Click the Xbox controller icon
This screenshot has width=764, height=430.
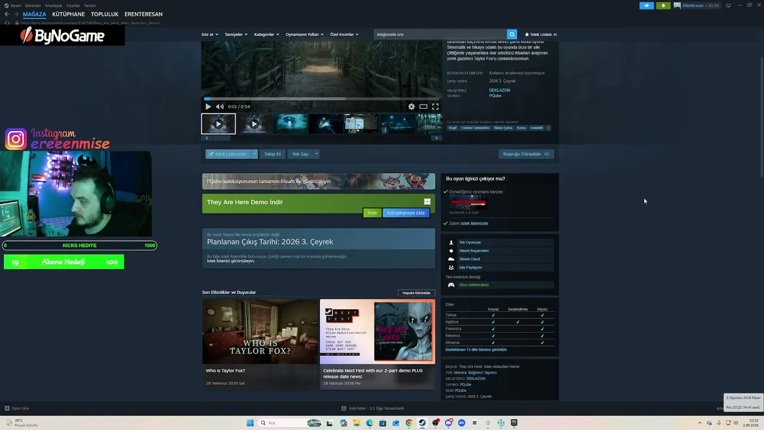tap(451, 285)
